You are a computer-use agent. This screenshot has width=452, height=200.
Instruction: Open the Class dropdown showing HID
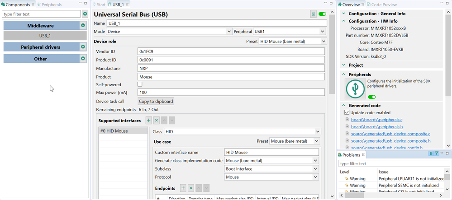[242, 131]
